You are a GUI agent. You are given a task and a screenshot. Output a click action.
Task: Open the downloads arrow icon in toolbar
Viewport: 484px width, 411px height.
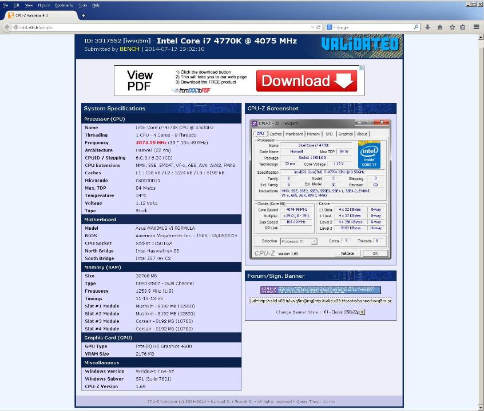pos(427,27)
